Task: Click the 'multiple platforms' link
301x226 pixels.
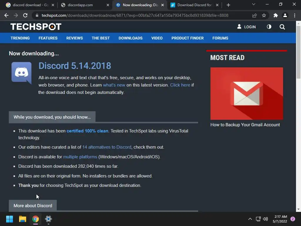Action: coord(80,157)
